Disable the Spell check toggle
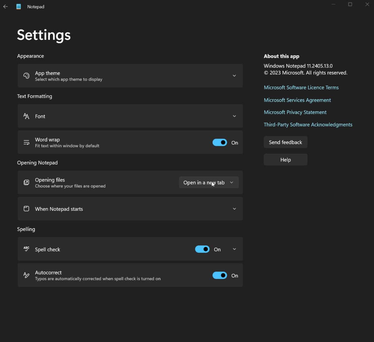374x342 pixels. tap(202, 249)
